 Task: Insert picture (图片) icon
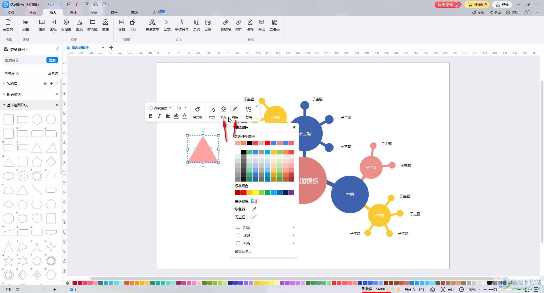click(42, 25)
